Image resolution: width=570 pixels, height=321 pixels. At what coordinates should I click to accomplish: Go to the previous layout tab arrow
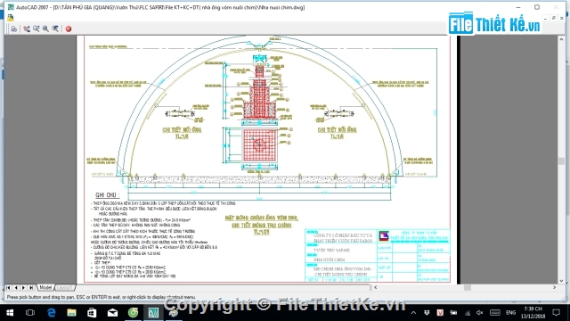16,287
